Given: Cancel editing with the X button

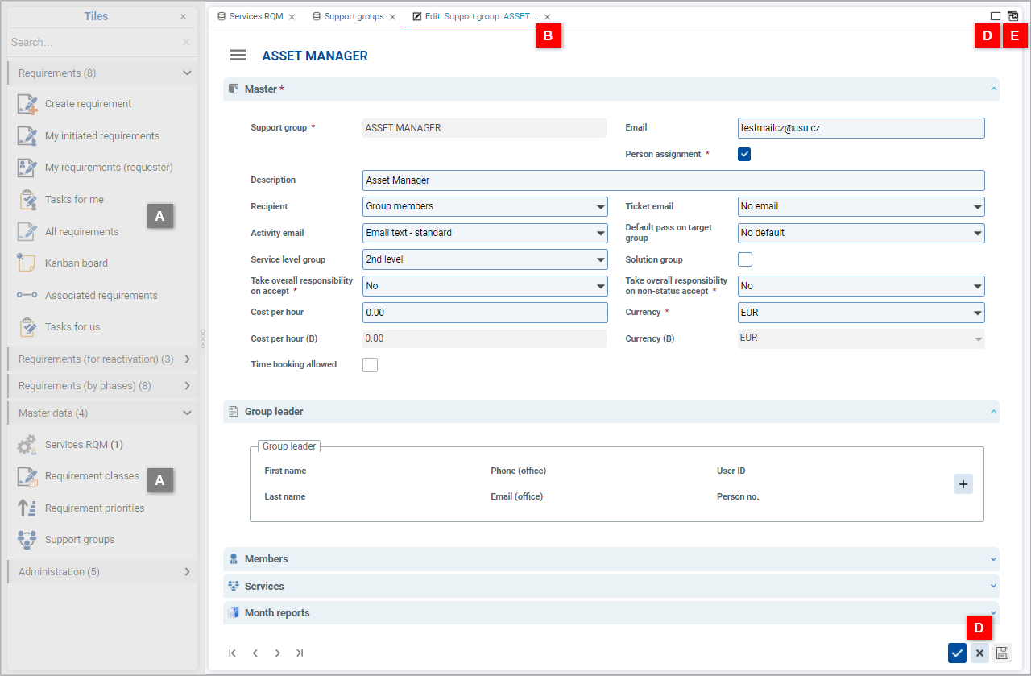Looking at the screenshot, I should pos(979,653).
